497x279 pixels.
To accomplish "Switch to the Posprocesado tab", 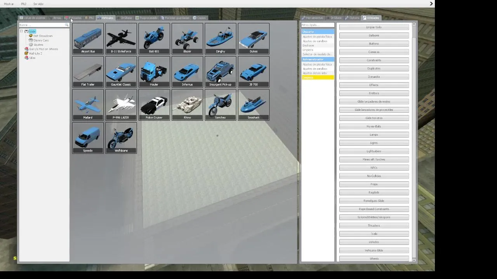I will pyautogui.click(x=146, y=18).
